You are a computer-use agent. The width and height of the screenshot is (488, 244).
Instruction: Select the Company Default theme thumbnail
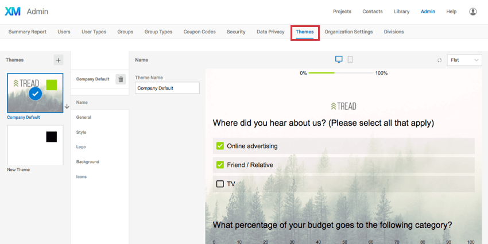[x=35, y=93]
